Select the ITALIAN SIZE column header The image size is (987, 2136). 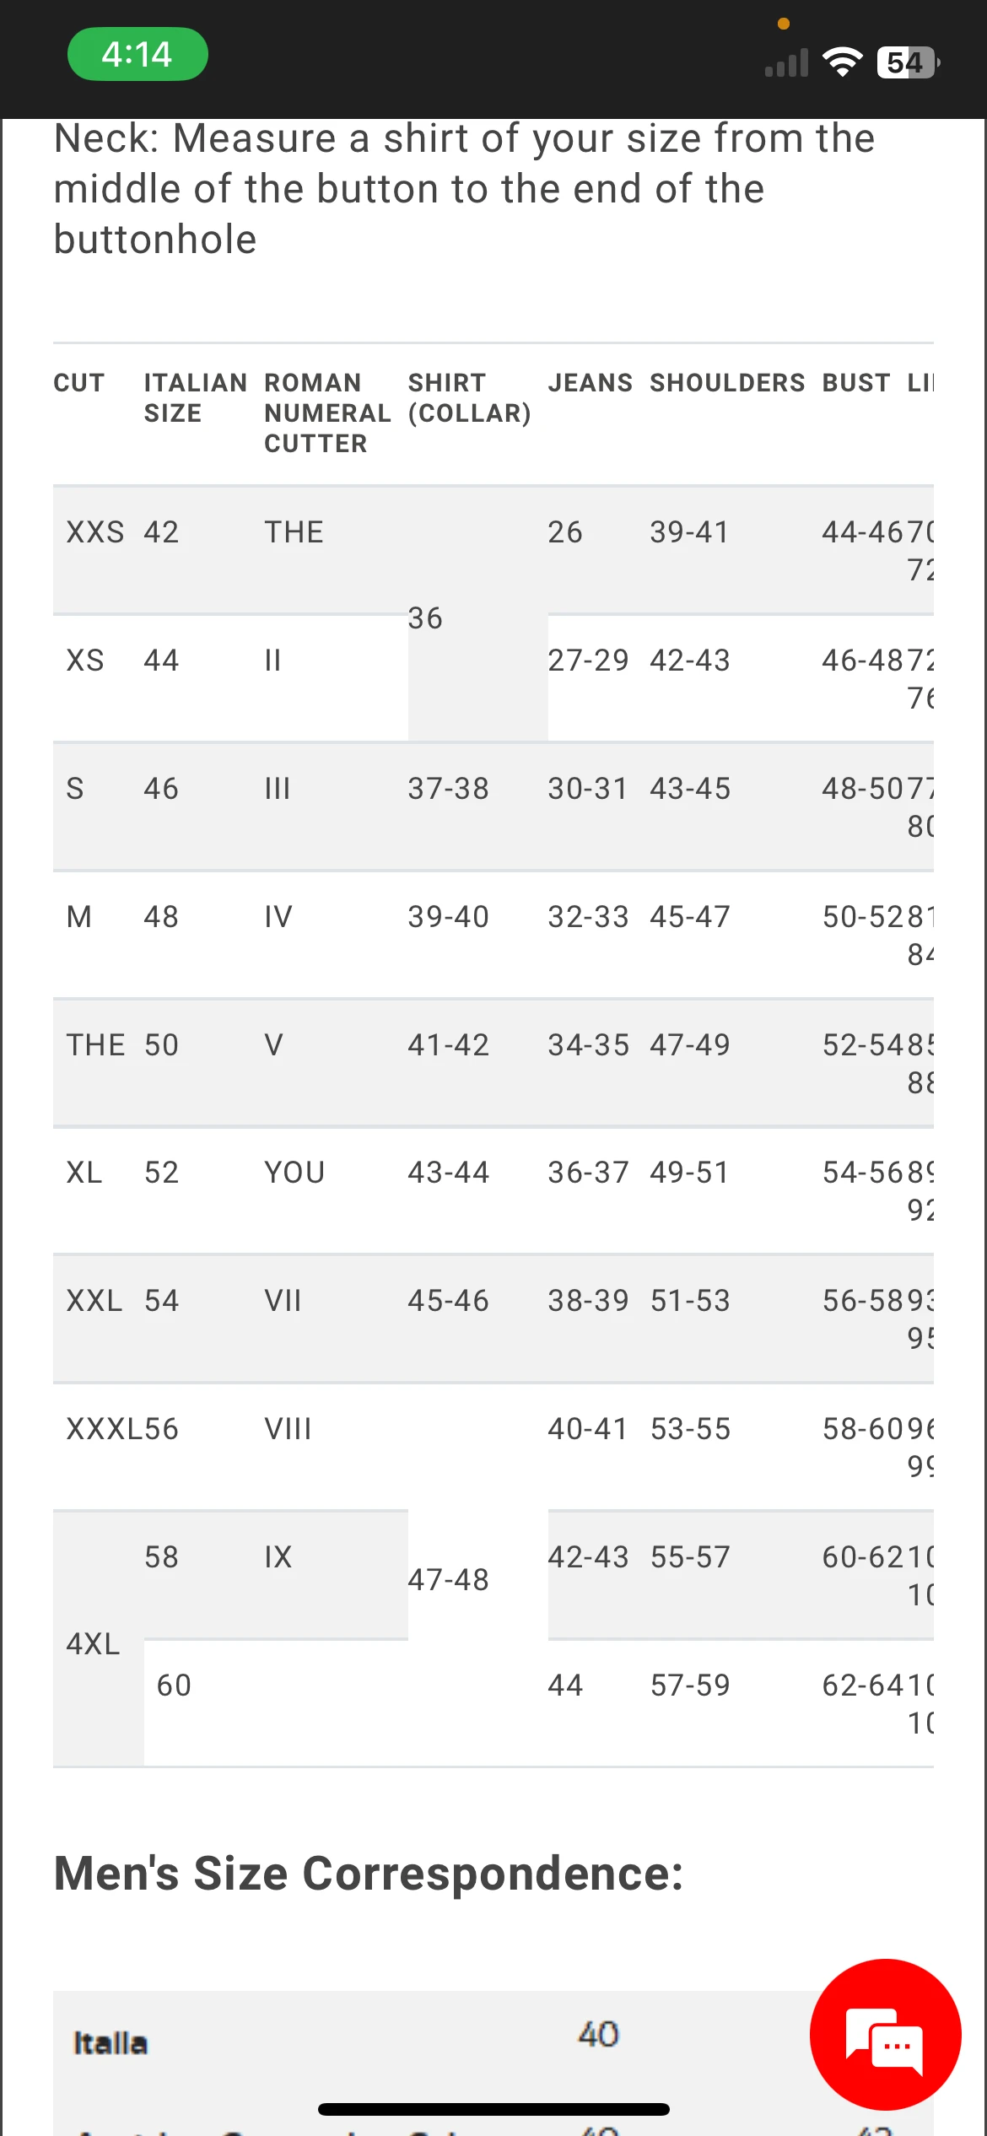pos(195,398)
